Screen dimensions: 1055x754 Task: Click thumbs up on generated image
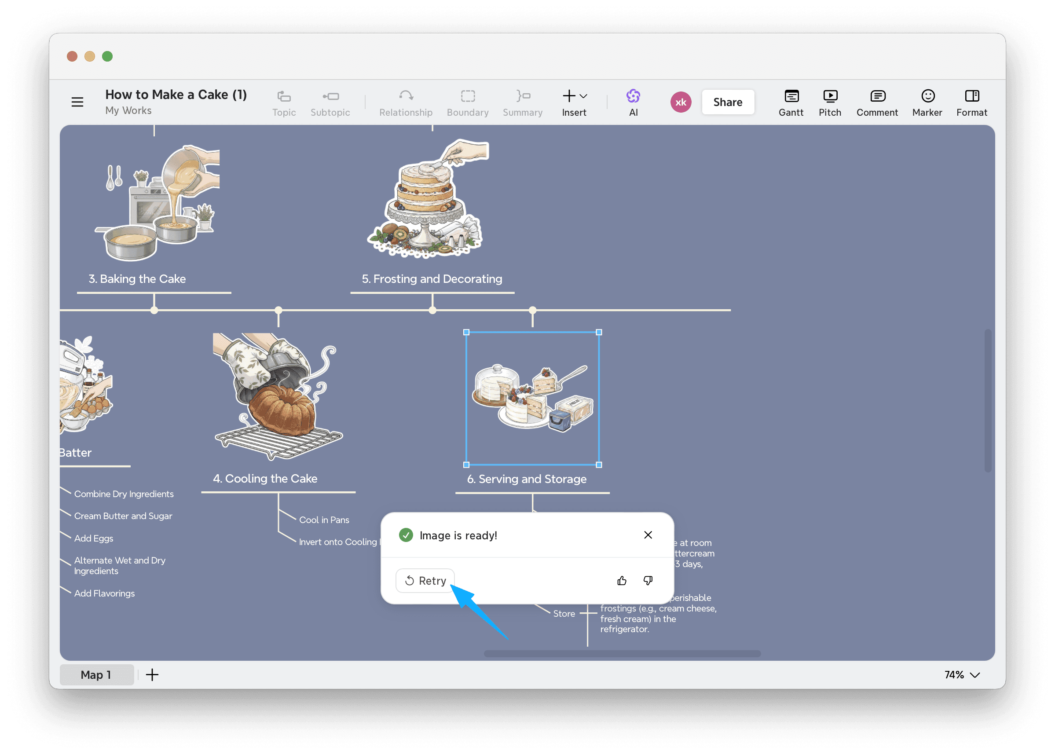click(622, 581)
